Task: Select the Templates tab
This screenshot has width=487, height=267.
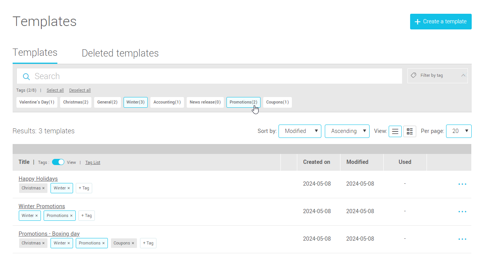Action: coord(35,53)
